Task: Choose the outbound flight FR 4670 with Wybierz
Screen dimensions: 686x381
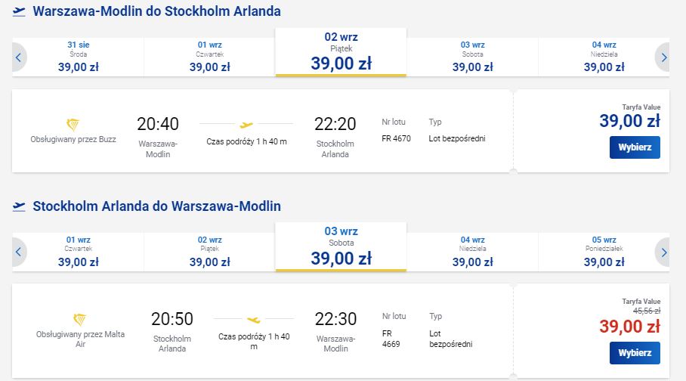Action: pos(635,147)
